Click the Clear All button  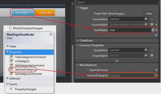point(45,13)
